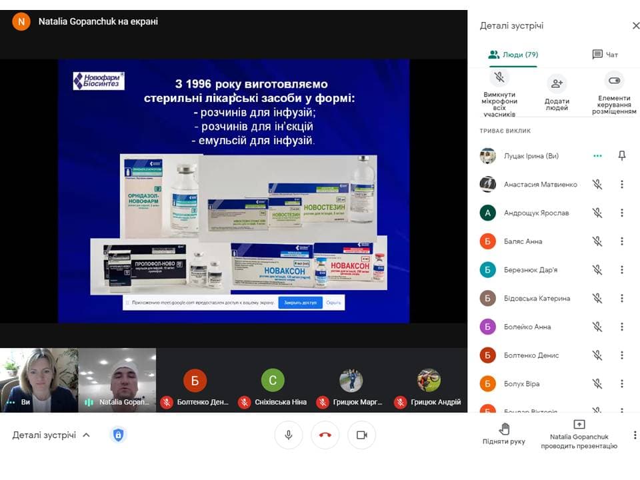The width and height of the screenshot is (640, 480).
Task: Mute Баляс Анна's microphone
Action: 597,241
